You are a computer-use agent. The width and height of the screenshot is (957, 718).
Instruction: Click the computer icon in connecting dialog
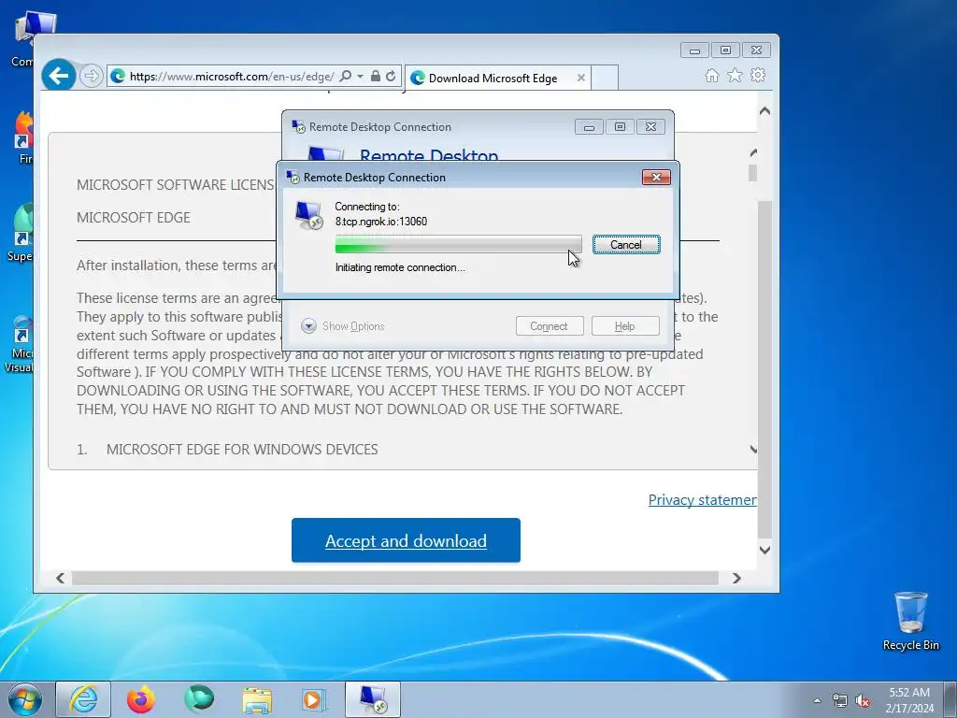coord(308,215)
